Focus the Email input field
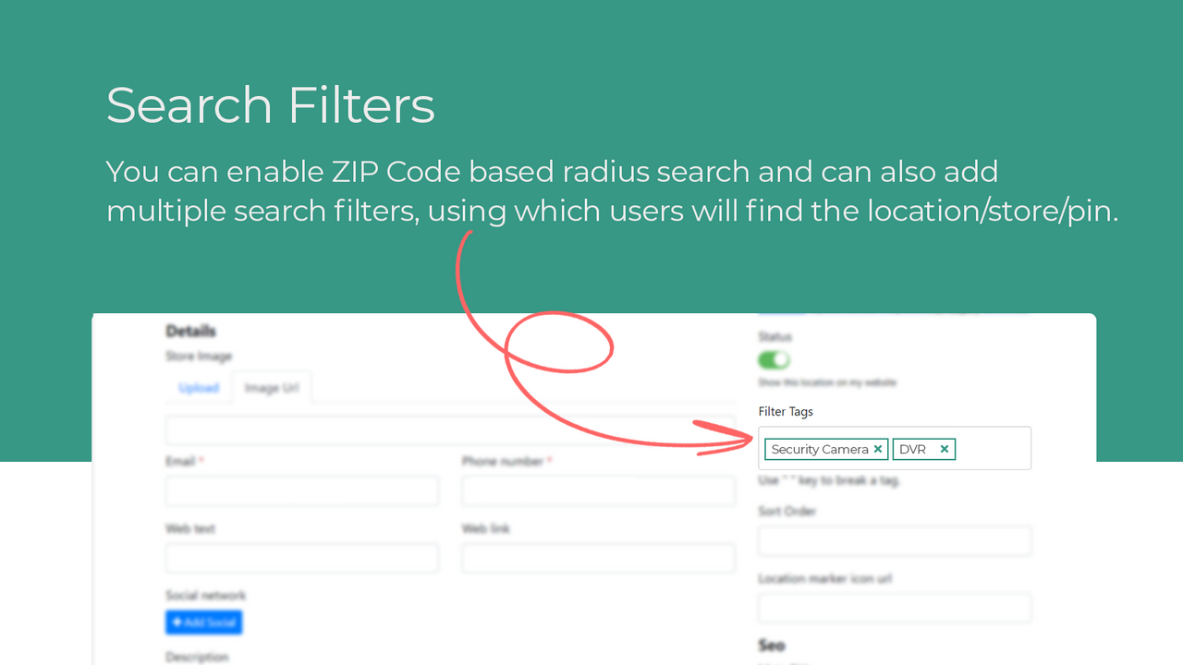Image resolution: width=1183 pixels, height=665 pixels. click(x=302, y=491)
